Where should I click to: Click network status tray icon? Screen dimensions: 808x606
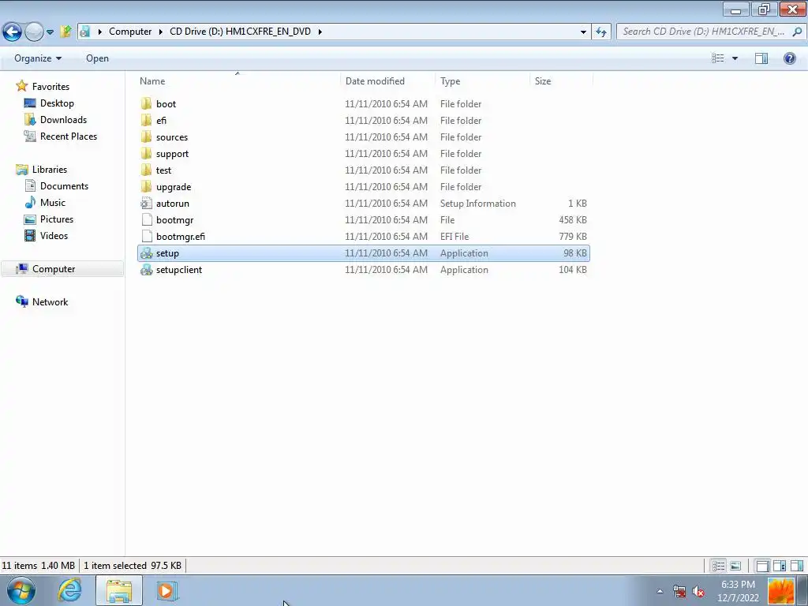pyautogui.click(x=679, y=591)
